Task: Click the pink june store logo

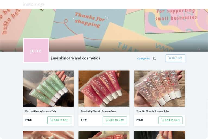Action: pos(36,50)
